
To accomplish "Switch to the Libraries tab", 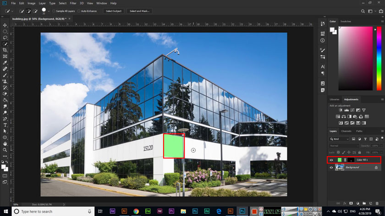I will coord(335,100).
